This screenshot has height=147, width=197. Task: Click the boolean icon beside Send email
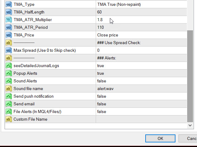tap(9, 104)
